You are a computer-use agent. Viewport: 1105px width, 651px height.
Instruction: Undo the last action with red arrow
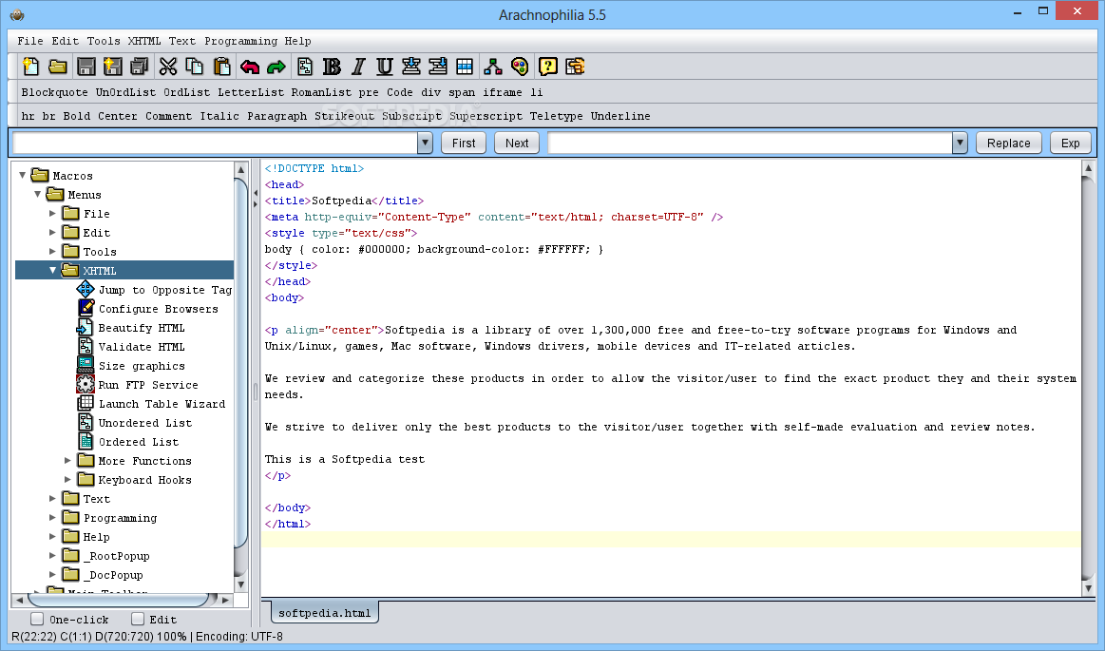click(250, 67)
